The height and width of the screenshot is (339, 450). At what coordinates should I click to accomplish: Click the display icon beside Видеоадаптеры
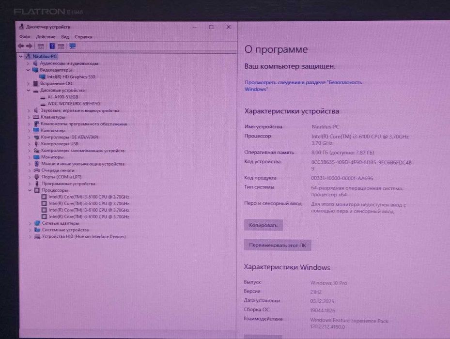click(35, 70)
